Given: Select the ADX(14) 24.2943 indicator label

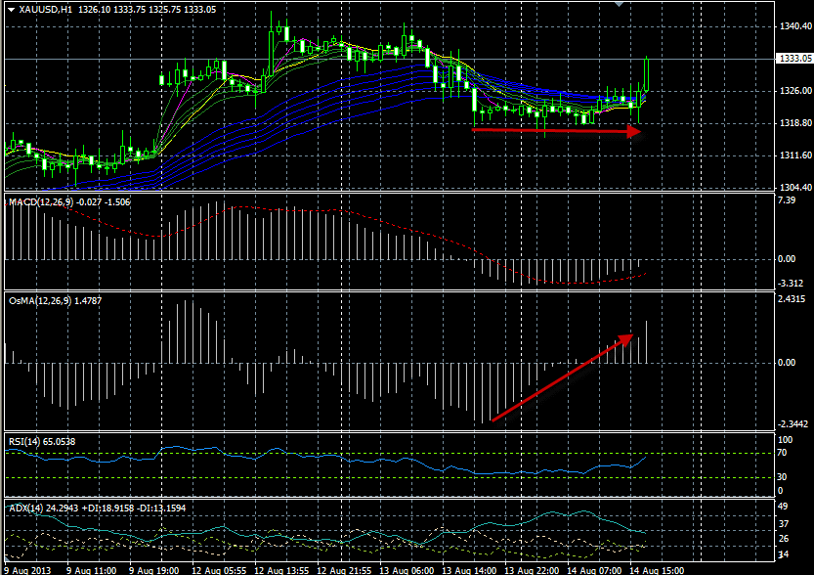Looking at the screenshot, I should click(x=42, y=509).
